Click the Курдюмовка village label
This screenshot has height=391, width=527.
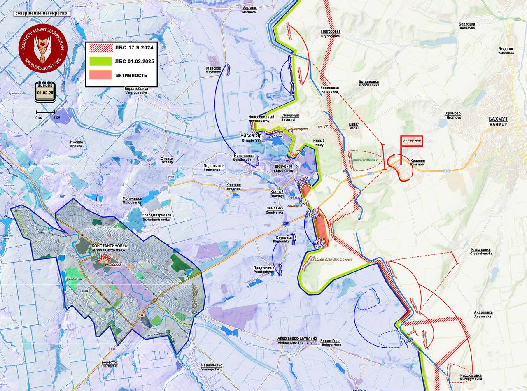[471, 375]
